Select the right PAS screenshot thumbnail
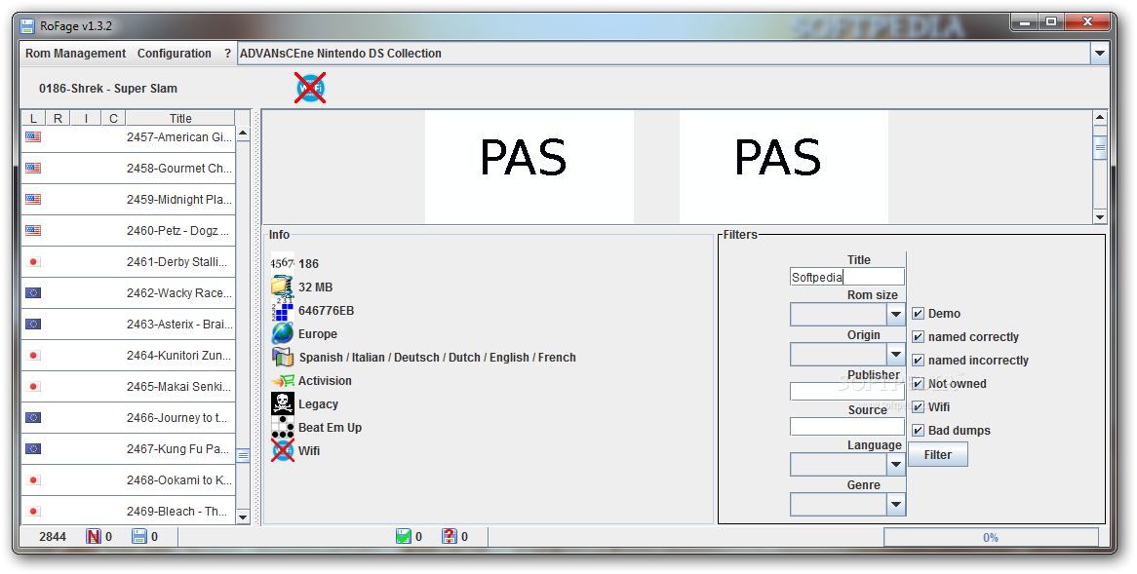 pos(784,167)
